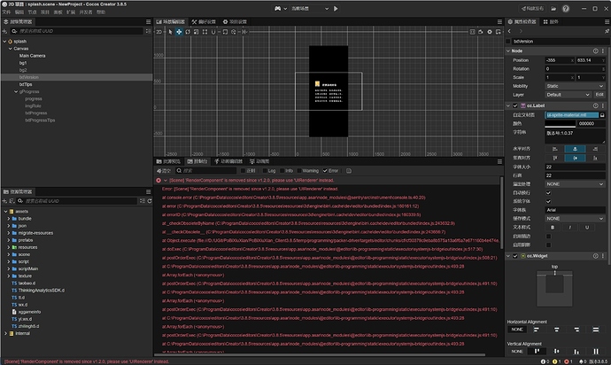Enable the Warning filter checkbox
Screen dimensions: 611x365
click(x=299, y=170)
